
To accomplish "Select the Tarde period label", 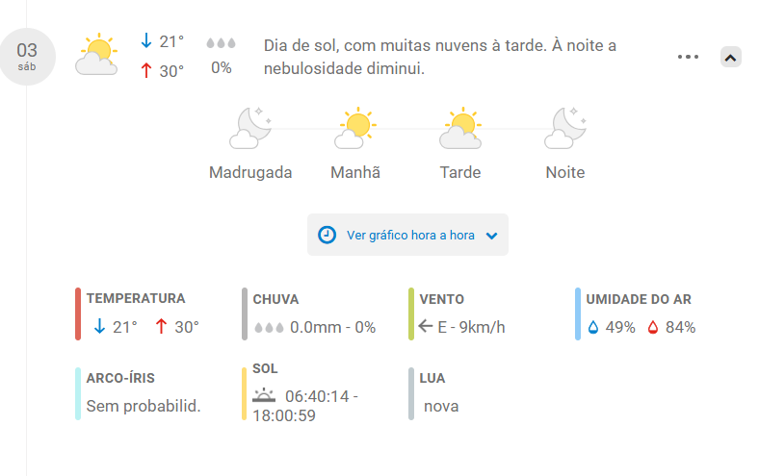I will (x=460, y=172).
